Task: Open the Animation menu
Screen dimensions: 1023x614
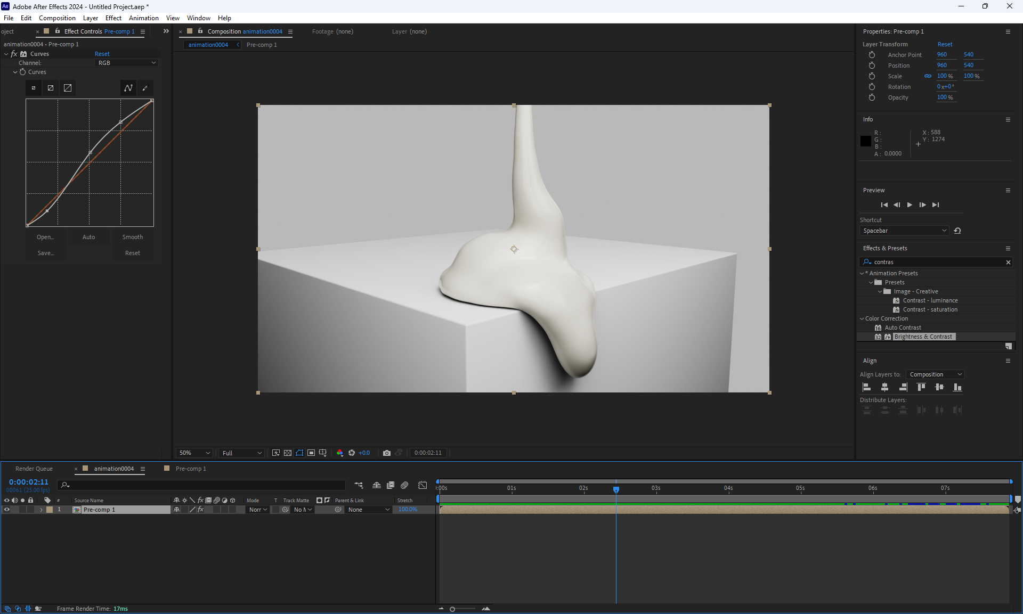Action: point(143,18)
